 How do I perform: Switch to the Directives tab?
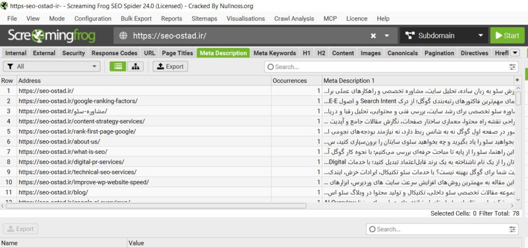474,53
